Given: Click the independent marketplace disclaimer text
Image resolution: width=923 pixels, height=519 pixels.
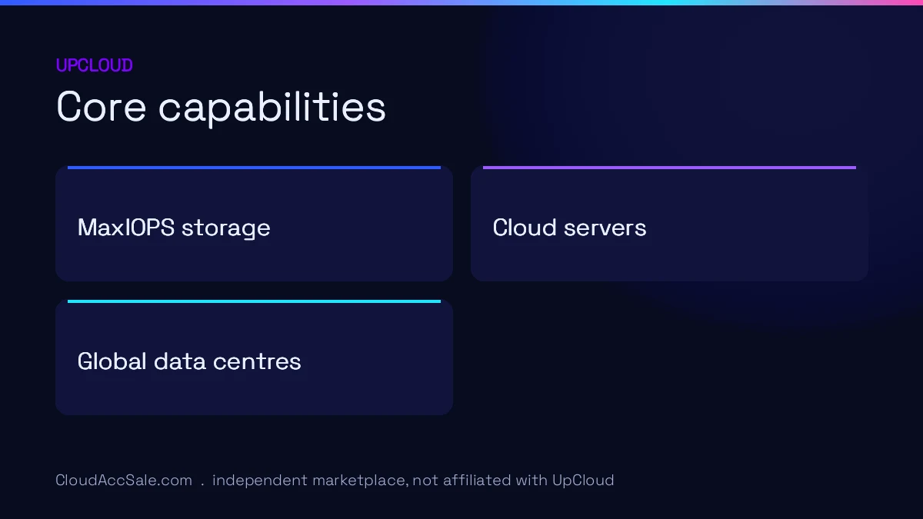Looking at the screenshot, I should coord(413,481).
